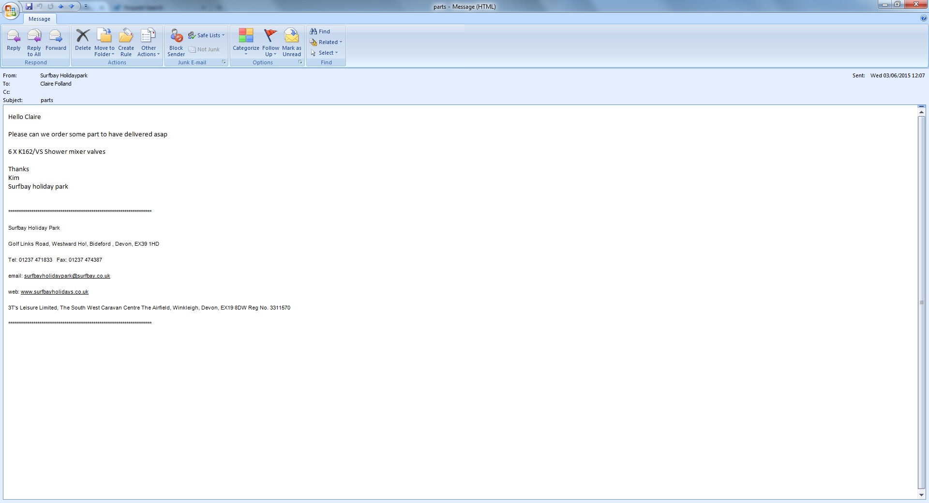Screen dimensions: 929x503
Task: Open the Related dropdown
Action: click(326, 42)
